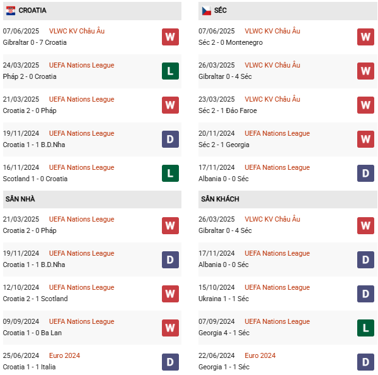Click the L badge for Scotland 1 - 0 Croatia
This screenshot has height=375, width=378.
click(x=170, y=173)
